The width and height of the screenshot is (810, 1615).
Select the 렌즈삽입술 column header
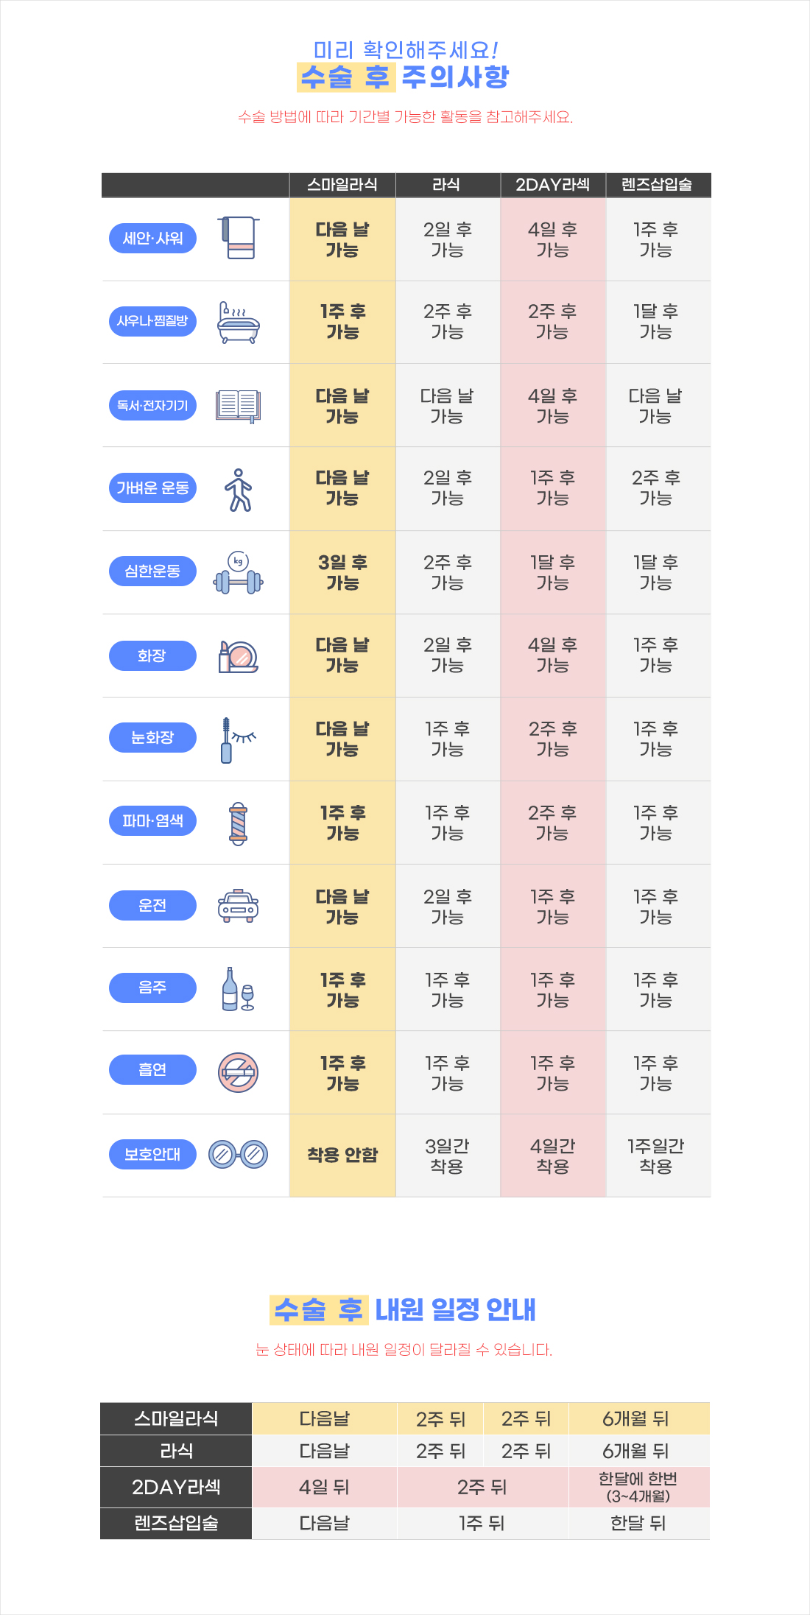[x=658, y=185]
